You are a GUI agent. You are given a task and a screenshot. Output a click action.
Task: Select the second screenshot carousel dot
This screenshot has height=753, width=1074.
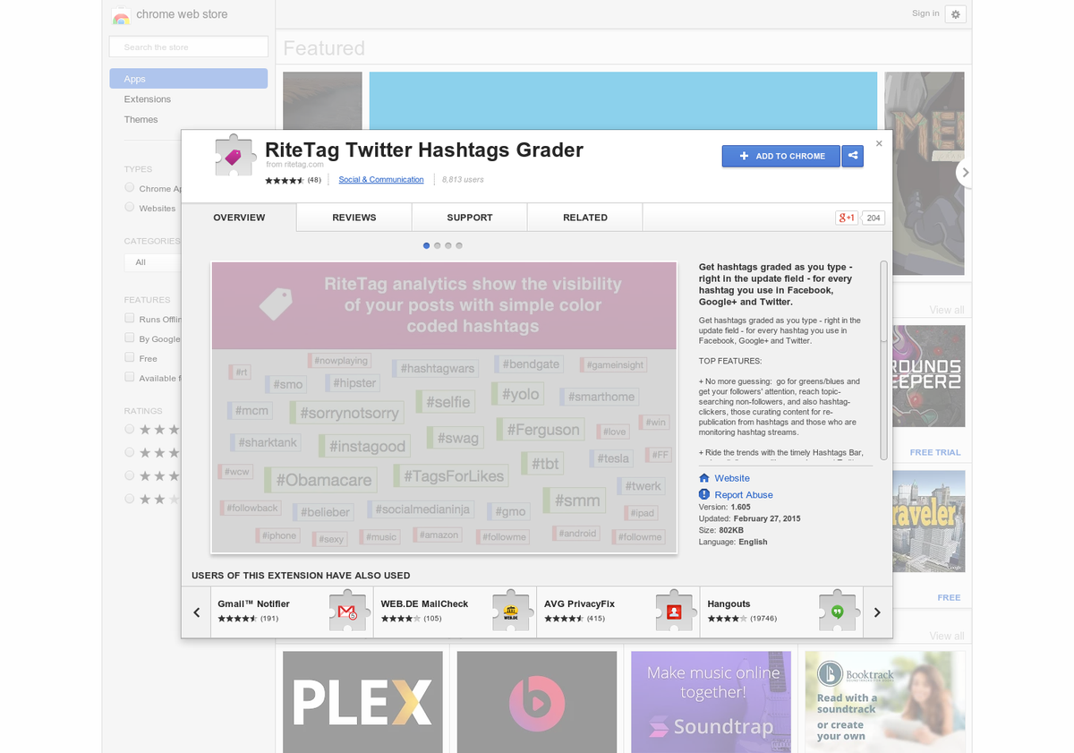(x=438, y=245)
